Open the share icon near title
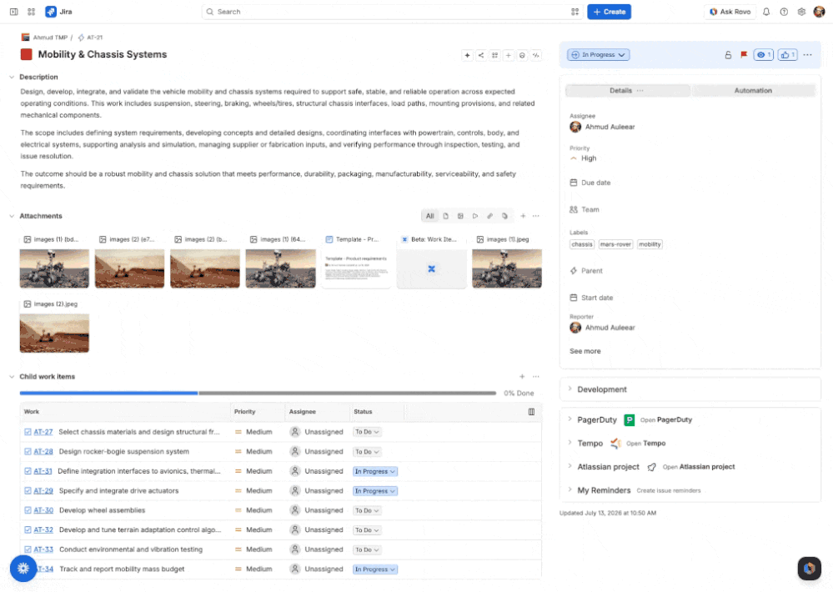The width and height of the screenshot is (833, 592). coord(481,55)
